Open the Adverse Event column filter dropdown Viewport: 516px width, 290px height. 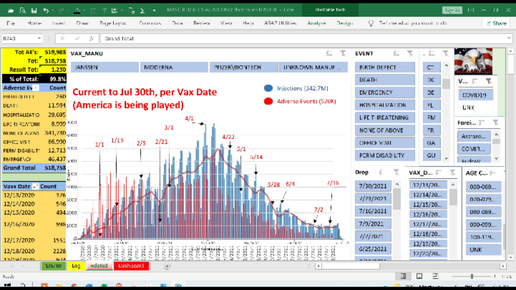tap(35, 88)
